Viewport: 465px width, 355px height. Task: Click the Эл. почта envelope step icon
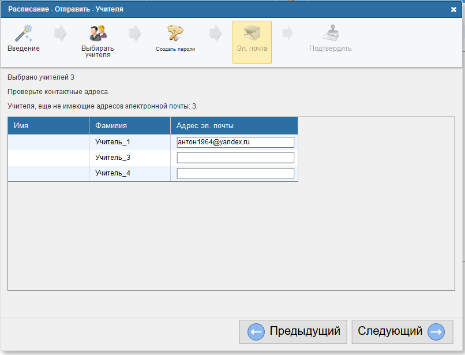(252, 33)
